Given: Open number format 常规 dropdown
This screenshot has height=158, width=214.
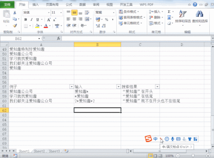Looking at the screenshot, I should pyautogui.click(x=114, y=12).
